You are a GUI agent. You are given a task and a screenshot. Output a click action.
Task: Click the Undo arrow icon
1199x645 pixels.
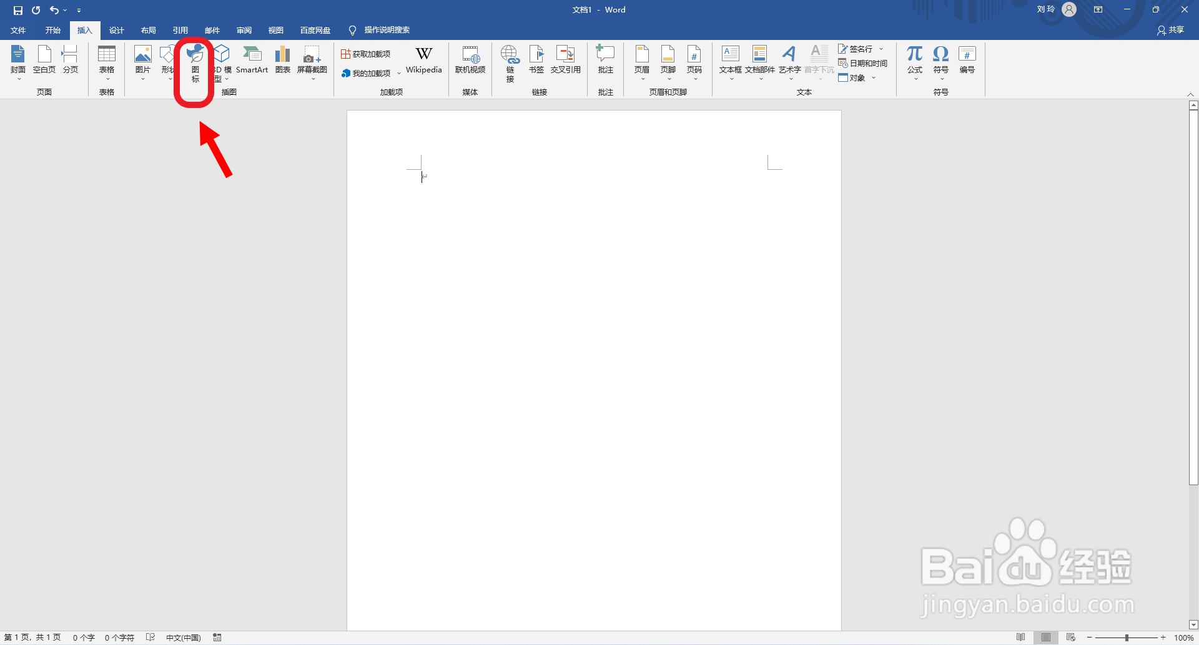[54, 10]
